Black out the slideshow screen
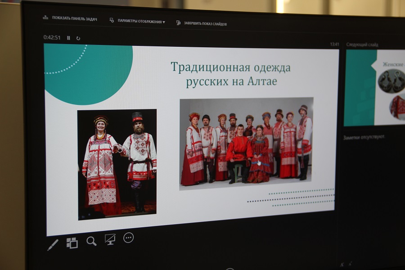The image size is (405, 270). 110,239
